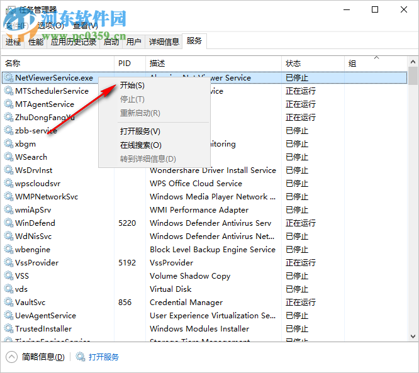
Task: Click the gear icon beside UevAgentService
Action: click(x=9, y=316)
